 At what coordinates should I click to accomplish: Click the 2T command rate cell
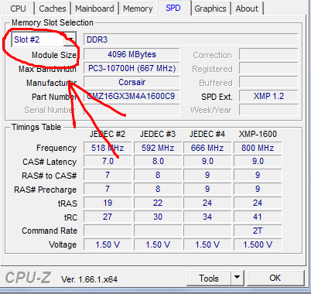point(258,231)
